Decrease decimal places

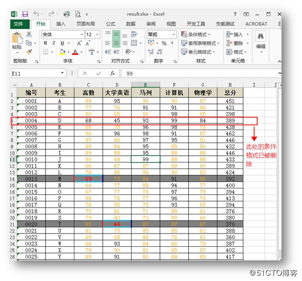coord(159,51)
